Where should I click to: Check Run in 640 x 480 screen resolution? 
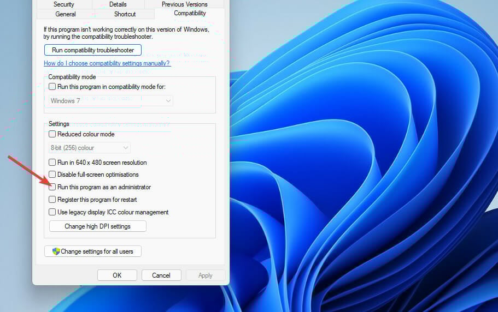pos(52,163)
